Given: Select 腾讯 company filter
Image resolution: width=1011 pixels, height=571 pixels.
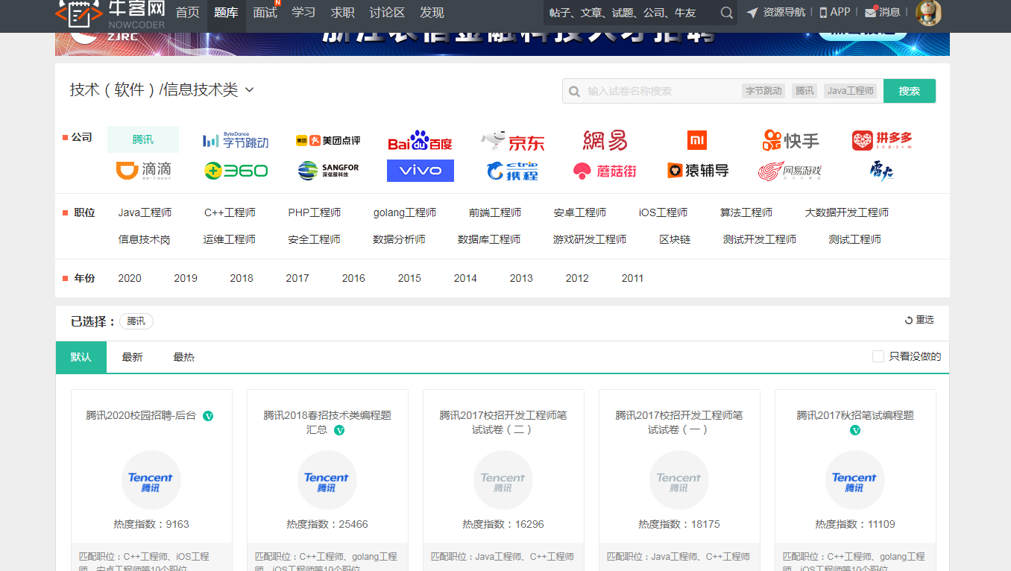Looking at the screenshot, I should (x=143, y=139).
